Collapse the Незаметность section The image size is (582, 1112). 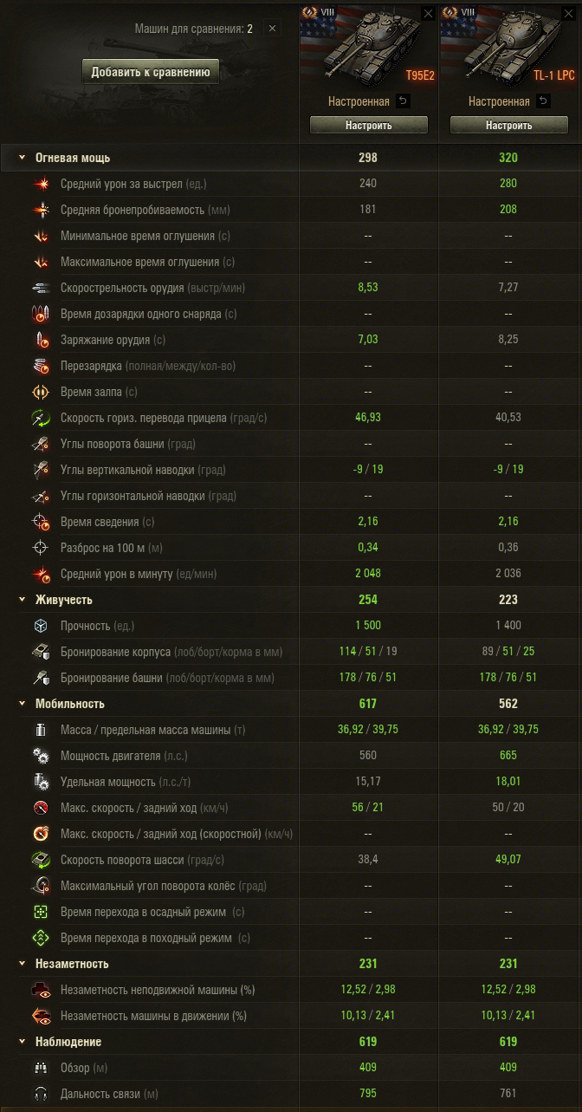pos(23,964)
